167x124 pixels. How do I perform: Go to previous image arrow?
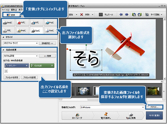point(121,14)
